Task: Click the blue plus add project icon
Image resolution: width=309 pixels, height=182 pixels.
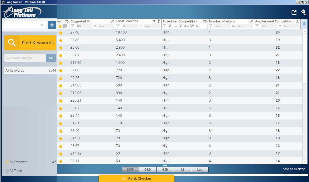Action: [x=52, y=25]
